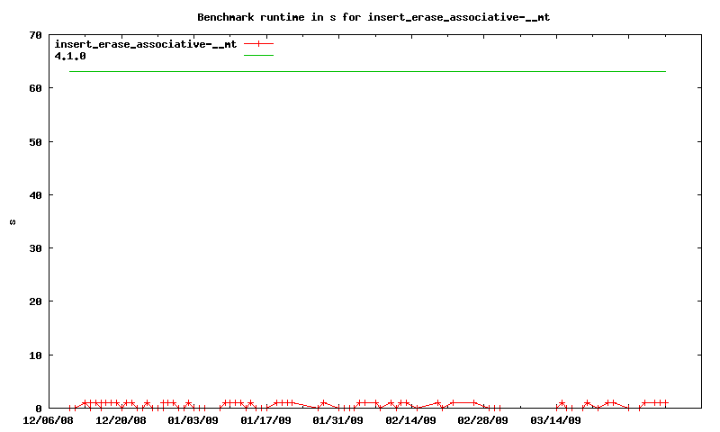Viewport: 720px width, 432px height.
Task: Click the y-axis label "s"
Action: (x=13, y=221)
